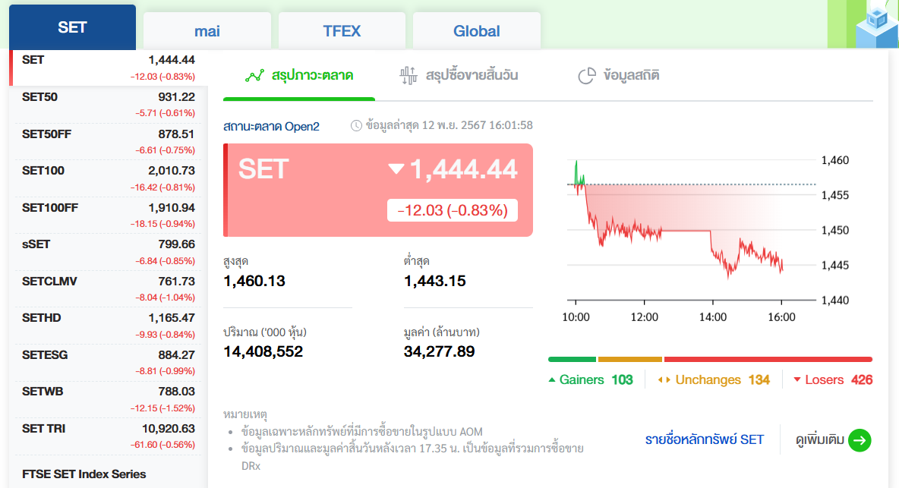Image resolution: width=899 pixels, height=488 pixels.
Task: Select the SETHD index row
Action: [x=109, y=326]
